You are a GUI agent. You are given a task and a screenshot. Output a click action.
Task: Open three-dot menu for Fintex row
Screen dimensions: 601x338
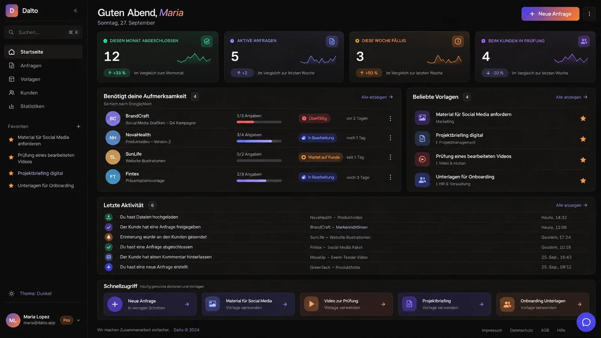(390, 177)
